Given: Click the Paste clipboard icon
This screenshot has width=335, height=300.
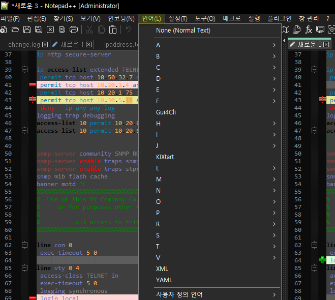Looking at the screenshot, I should pyautogui.click(x=113, y=29).
